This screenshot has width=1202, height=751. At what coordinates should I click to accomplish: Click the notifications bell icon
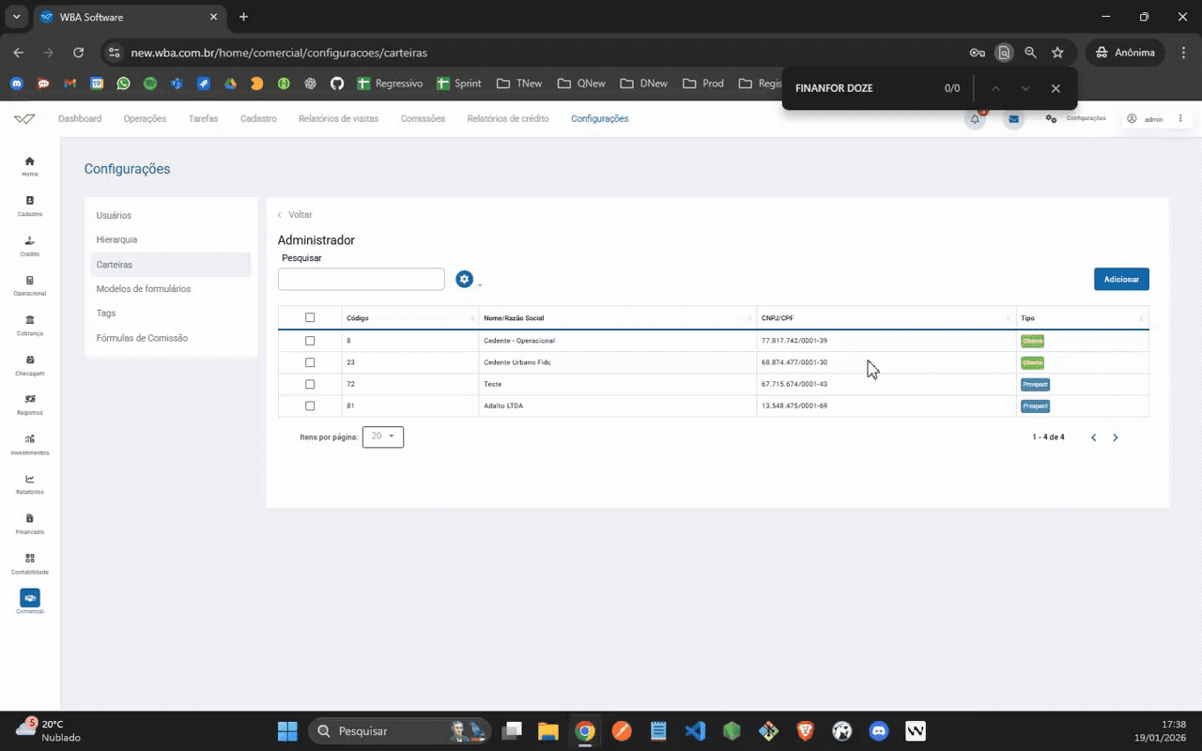click(x=975, y=119)
